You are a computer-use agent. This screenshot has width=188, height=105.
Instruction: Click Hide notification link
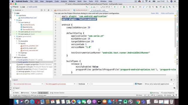(x=167, y=13)
